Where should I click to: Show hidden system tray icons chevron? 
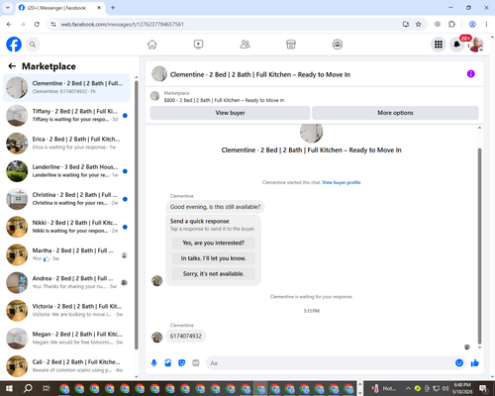408,388
